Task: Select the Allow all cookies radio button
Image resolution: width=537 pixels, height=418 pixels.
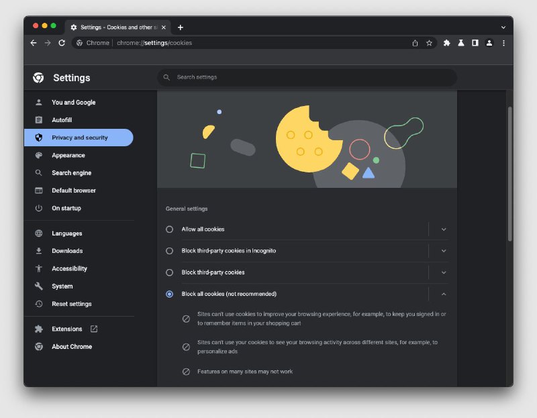Action: pyautogui.click(x=170, y=229)
